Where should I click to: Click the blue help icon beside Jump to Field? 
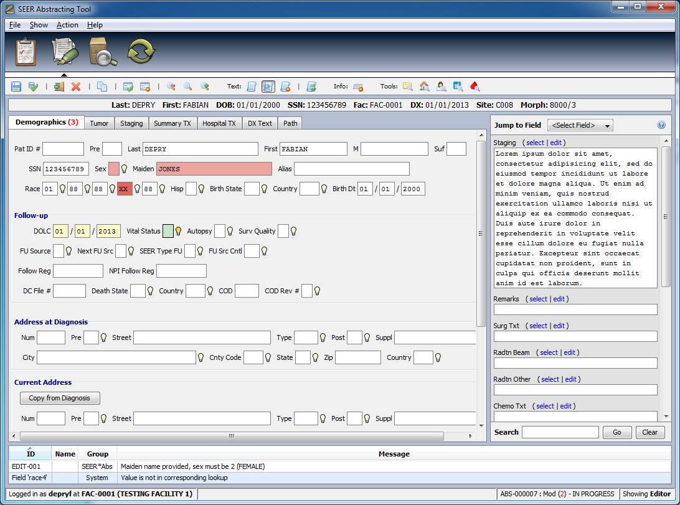pos(661,125)
